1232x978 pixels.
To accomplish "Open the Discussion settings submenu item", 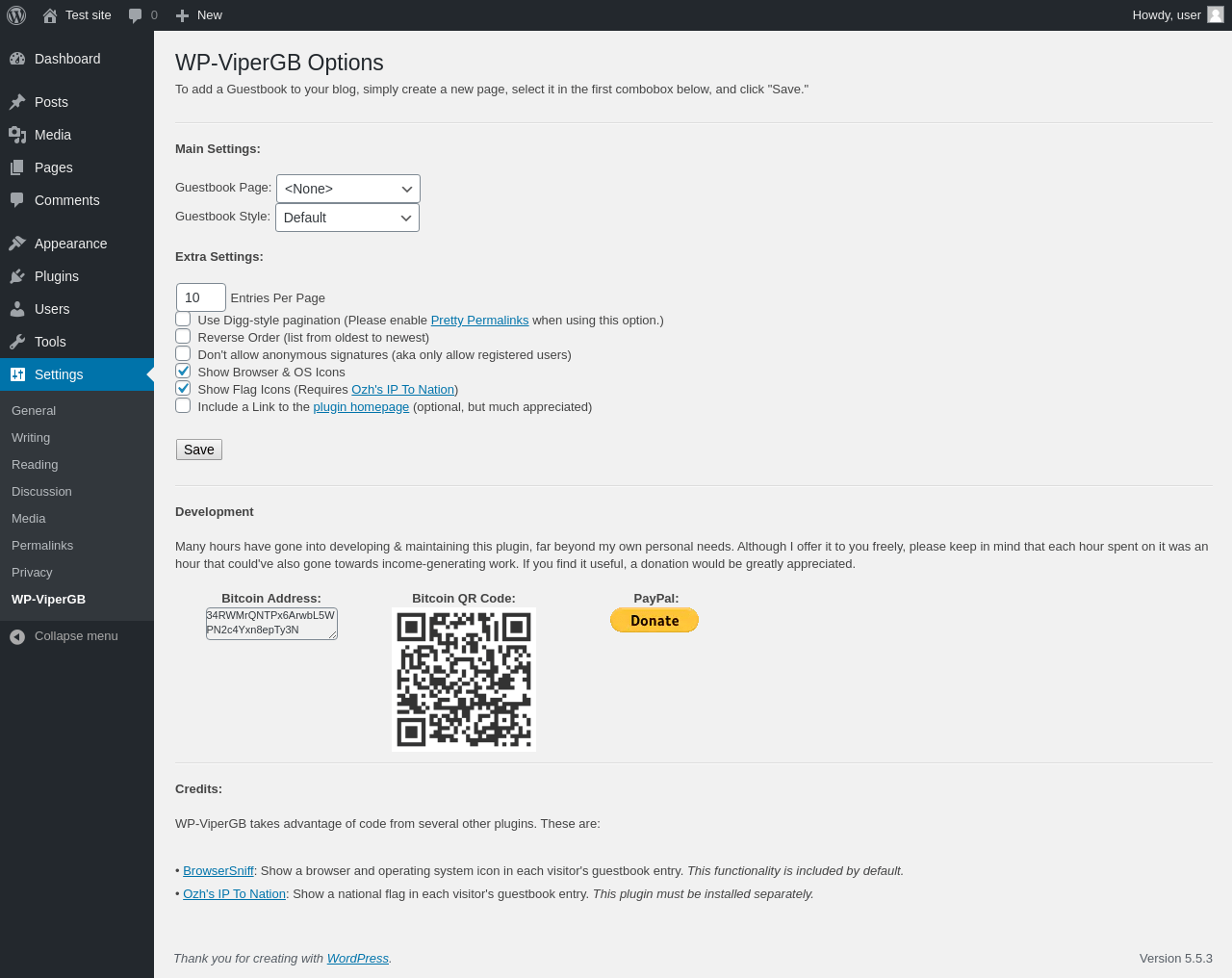I will tap(41, 492).
